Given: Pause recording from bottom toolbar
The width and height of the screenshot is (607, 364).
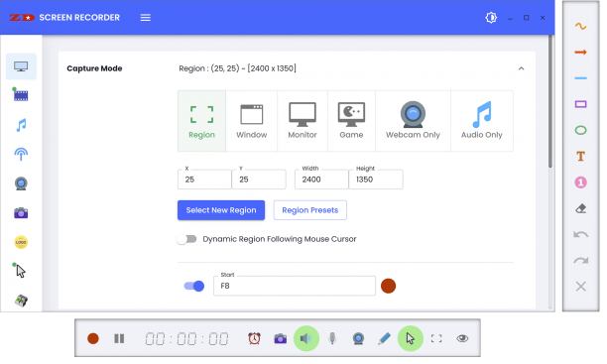Looking at the screenshot, I should pos(119,339).
